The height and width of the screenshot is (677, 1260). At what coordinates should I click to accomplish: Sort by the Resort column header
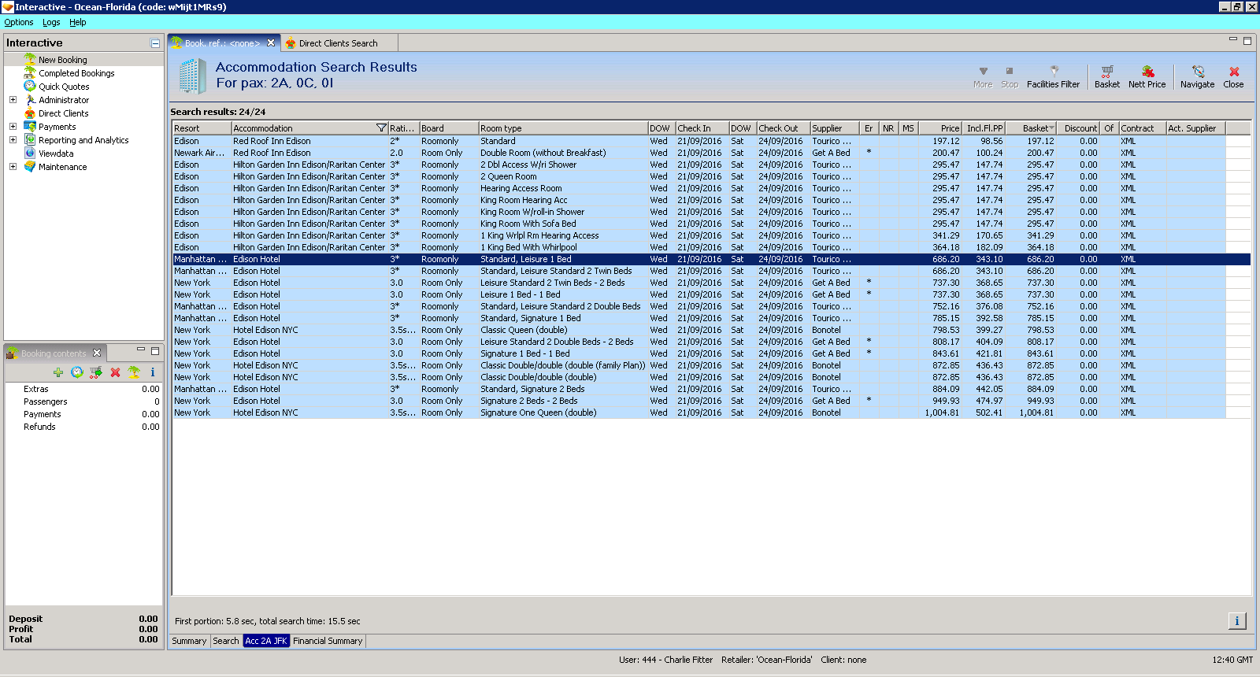[x=202, y=128]
